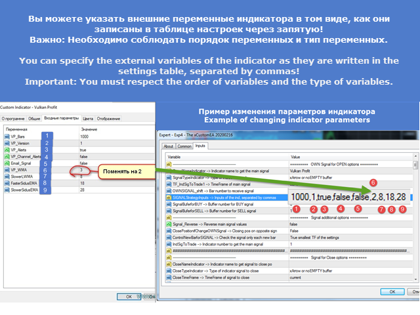This screenshot has height=315, width=420.
Task: Click the string icon beside OWN Signal for OPEN options
Action: click(169, 165)
